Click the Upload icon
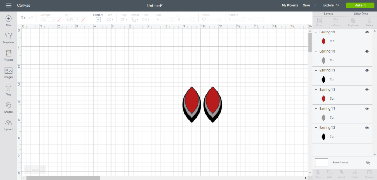This screenshot has height=180, width=377. 8,123
